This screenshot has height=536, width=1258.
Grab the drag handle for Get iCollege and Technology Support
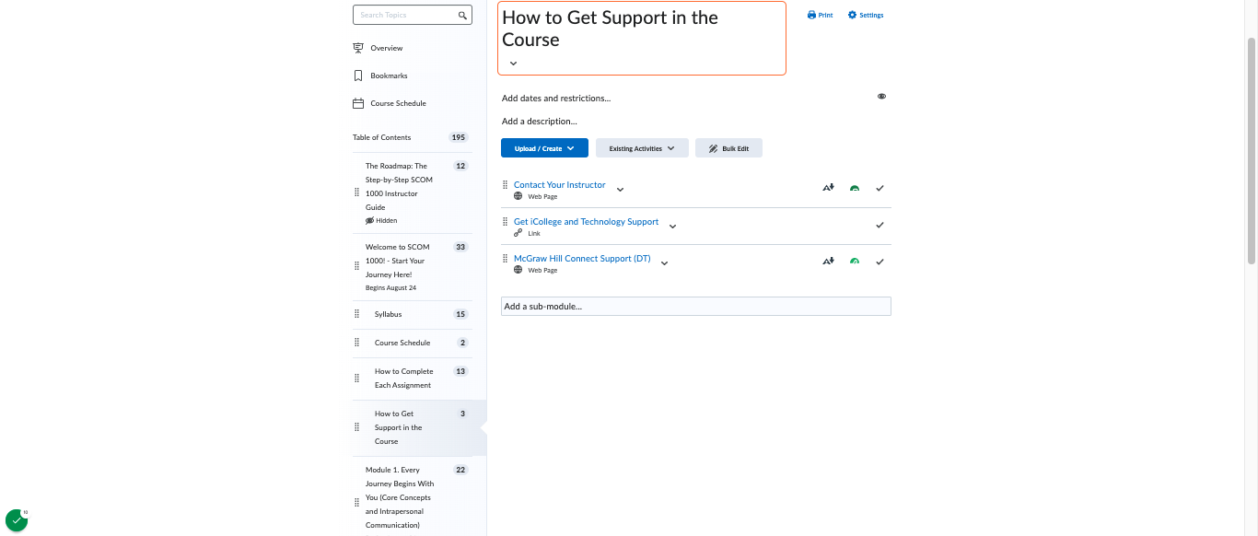tap(505, 222)
